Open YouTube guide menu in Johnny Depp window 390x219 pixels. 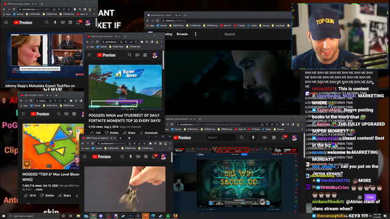(6, 23)
